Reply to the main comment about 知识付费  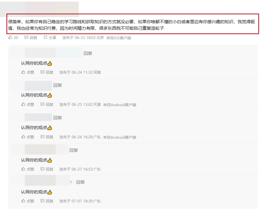(31, 37)
